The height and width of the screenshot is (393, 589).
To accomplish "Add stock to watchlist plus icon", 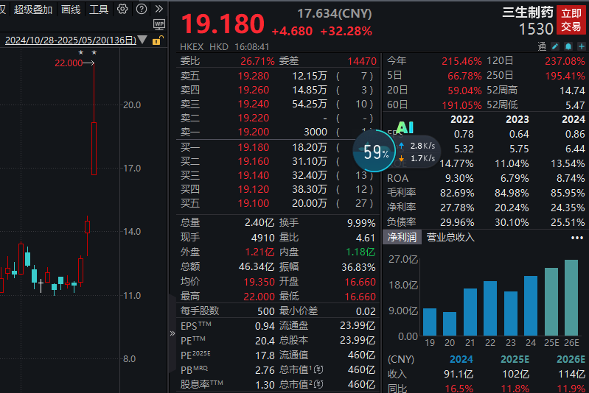I will [x=581, y=46].
